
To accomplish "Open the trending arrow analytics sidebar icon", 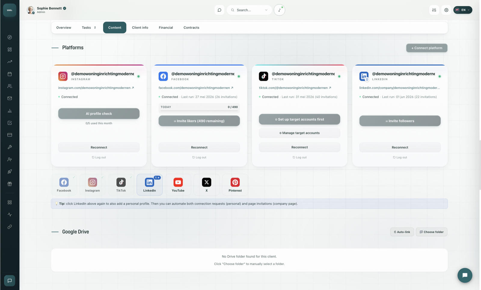I will click(x=10, y=62).
